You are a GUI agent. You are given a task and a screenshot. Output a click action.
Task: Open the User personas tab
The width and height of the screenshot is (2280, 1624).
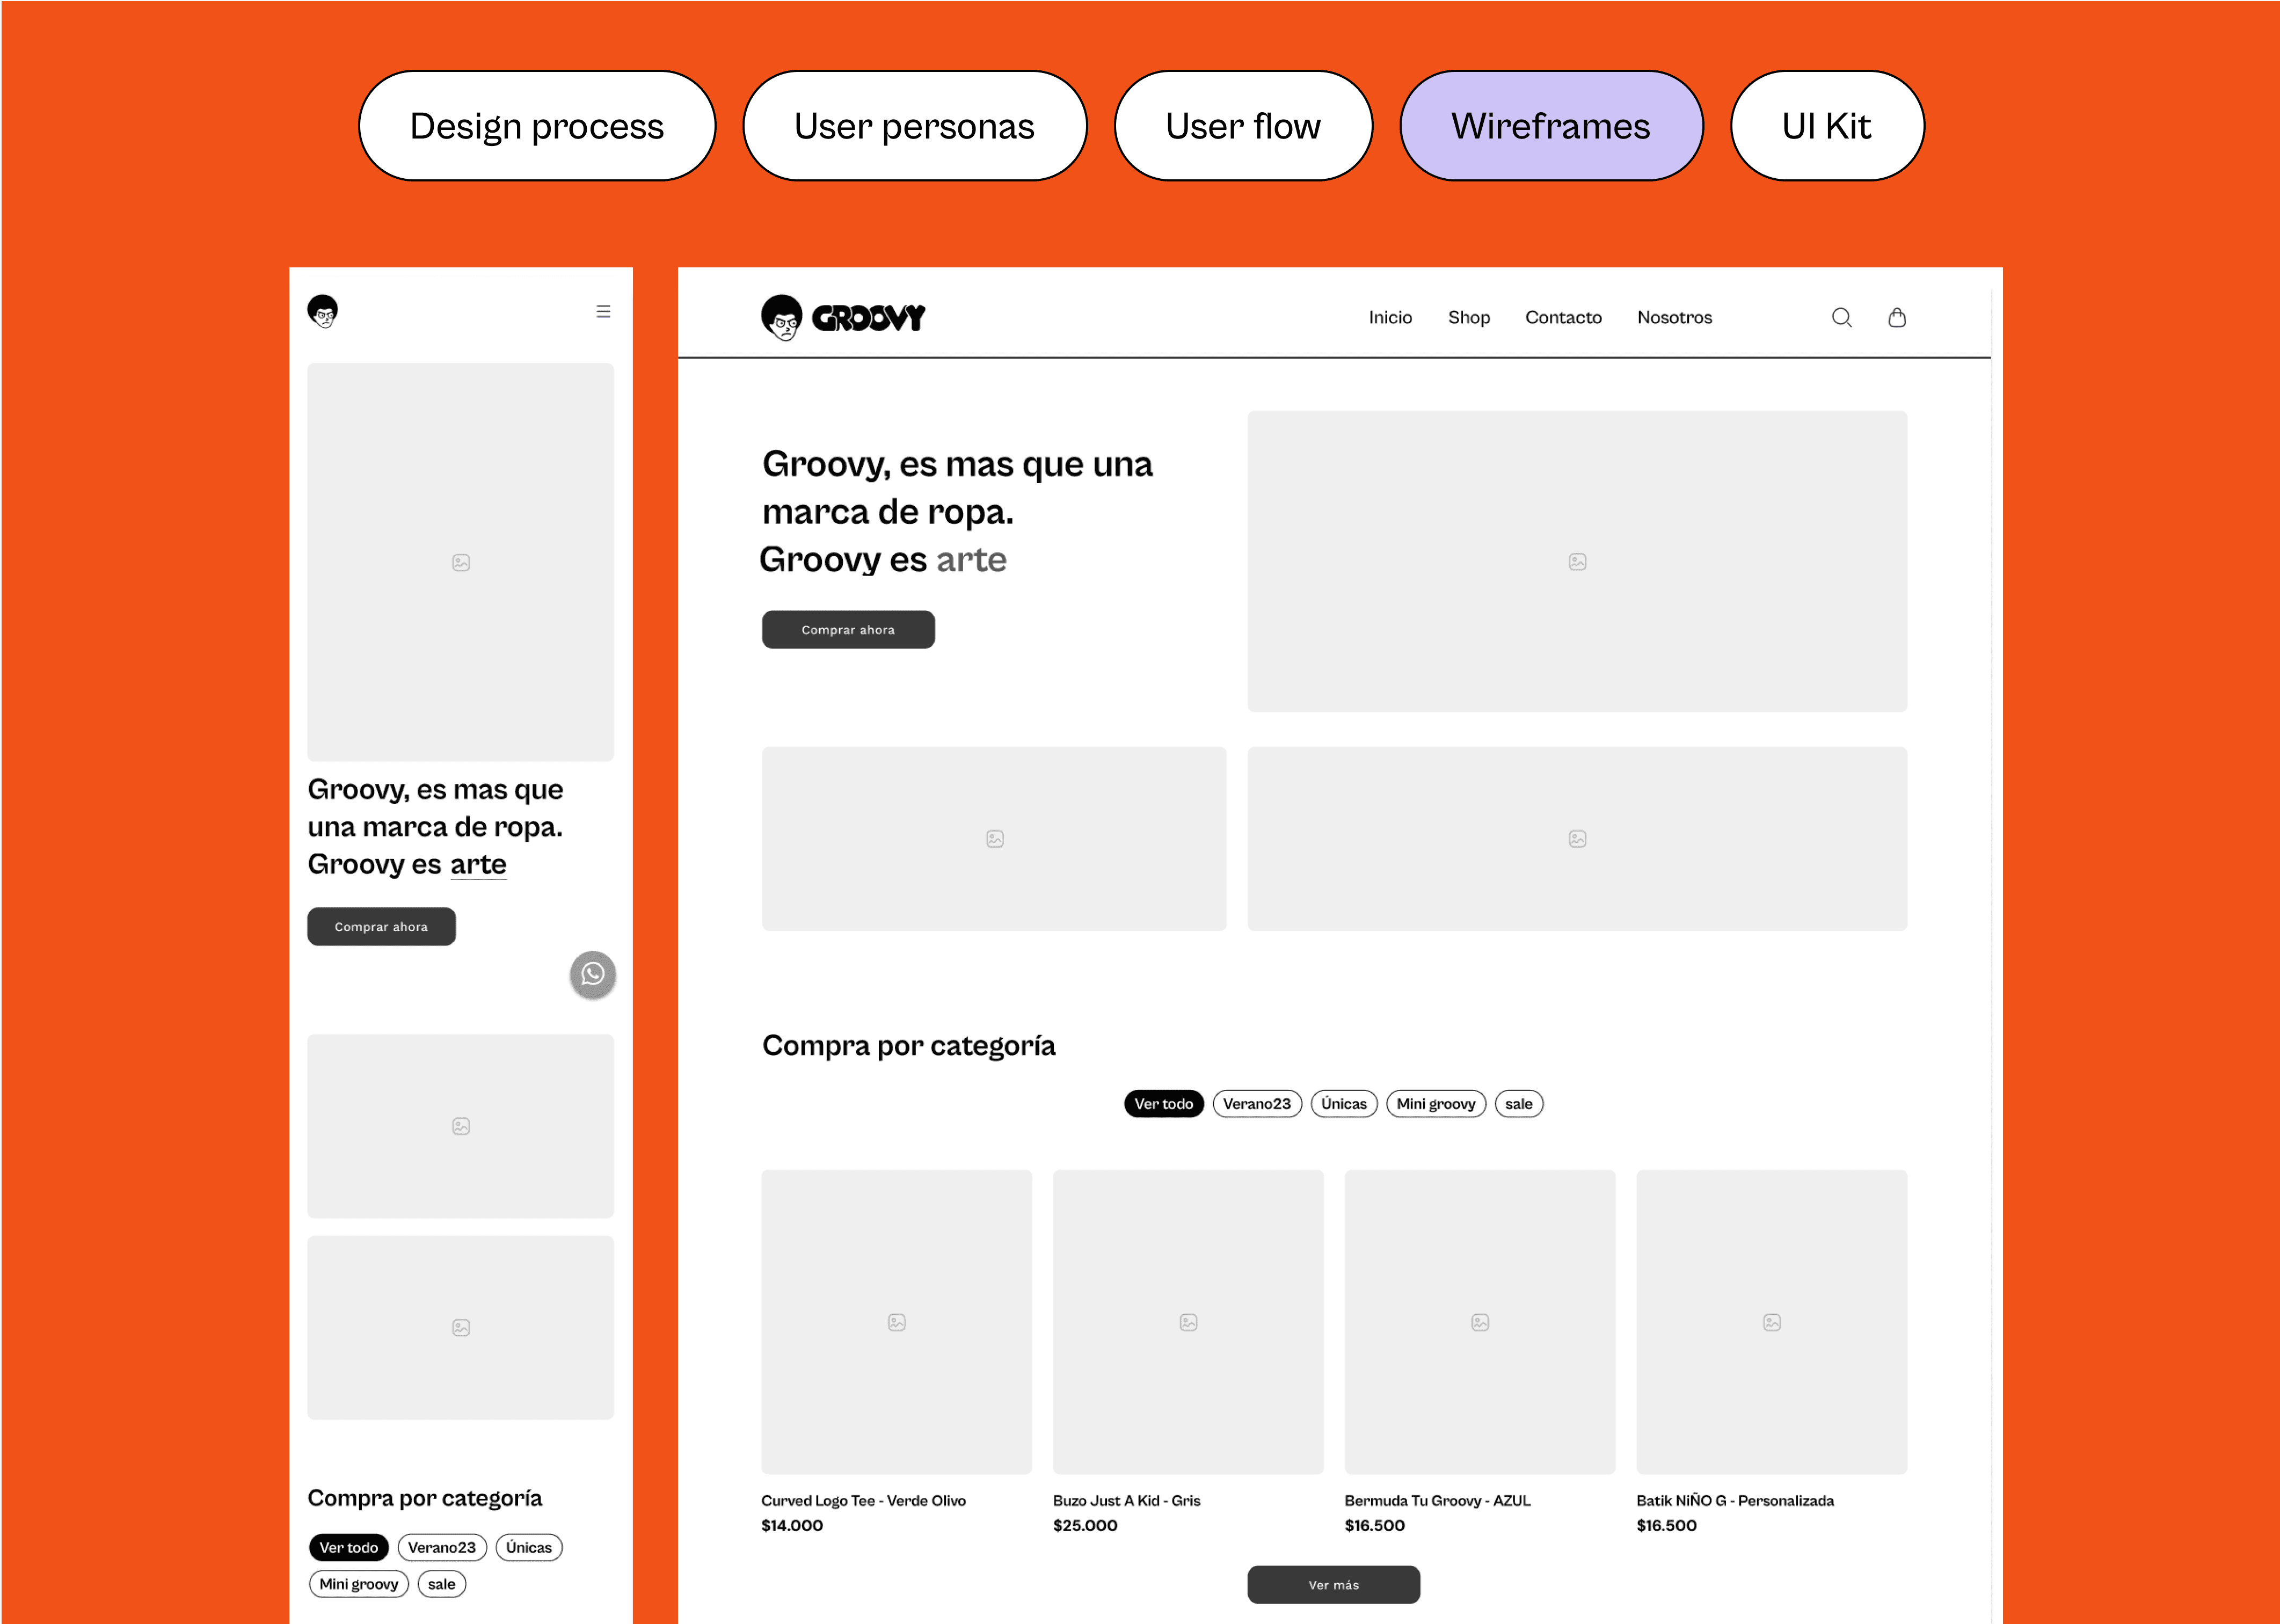914,126
